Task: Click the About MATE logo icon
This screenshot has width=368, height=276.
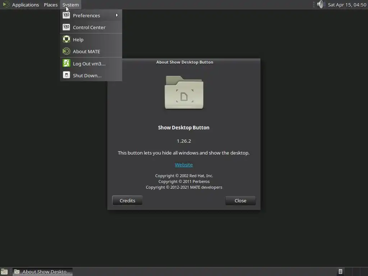Action: [x=66, y=51]
